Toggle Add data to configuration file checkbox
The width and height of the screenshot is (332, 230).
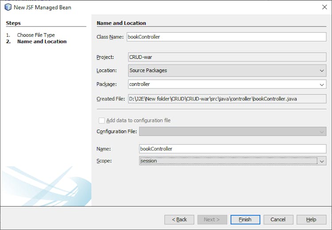[x=102, y=120]
